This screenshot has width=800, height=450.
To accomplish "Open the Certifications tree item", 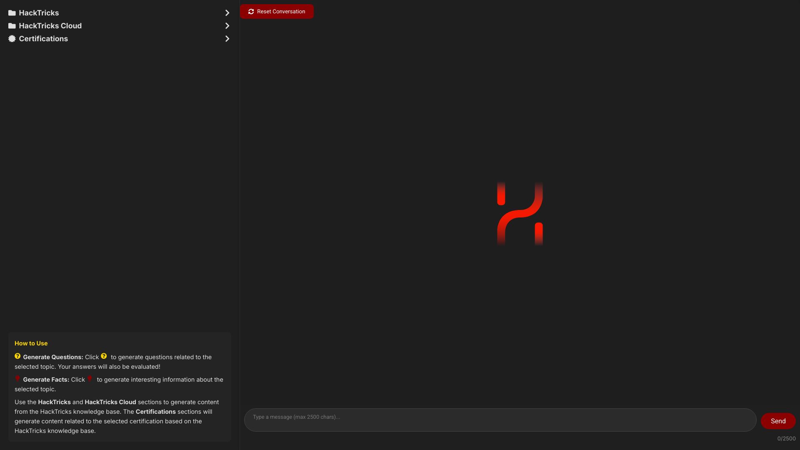I will [x=120, y=39].
